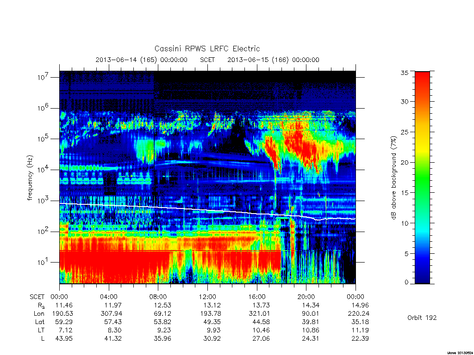Click the L value 22.39
This screenshot has height=355, width=474.
pyautogui.click(x=360, y=338)
